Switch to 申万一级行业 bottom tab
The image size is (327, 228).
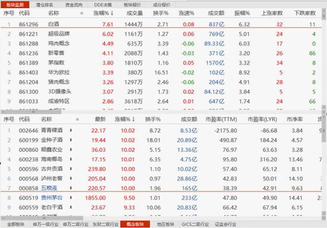click(x=46, y=224)
